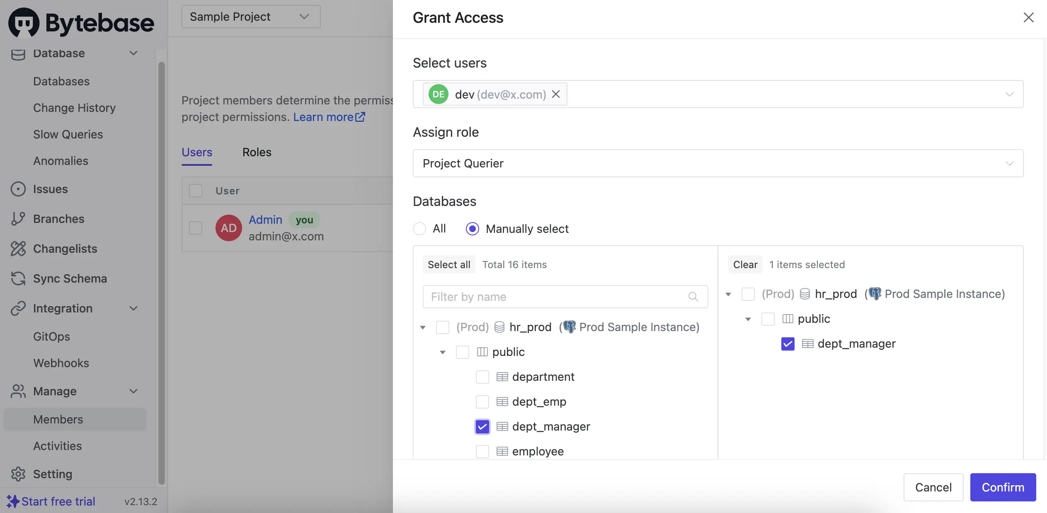The height and width of the screenshot is (513, 1047).
Task: Switch to the Roles tab
Action: [257, 152]
